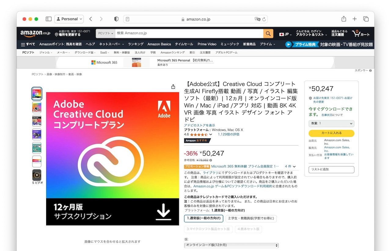The width and height of the screenshot is (391, 251).
Task: Click the orange search magnifier button
Action: (x=268, y=33)
